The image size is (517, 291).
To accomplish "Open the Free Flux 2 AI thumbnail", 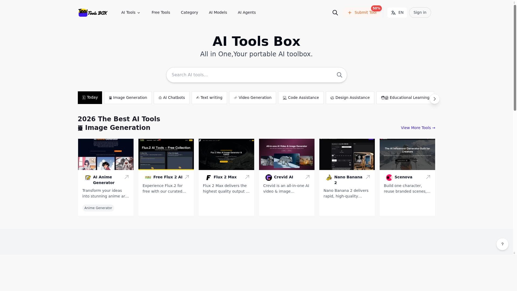I will pyautogui.click(x=166, y=154).
